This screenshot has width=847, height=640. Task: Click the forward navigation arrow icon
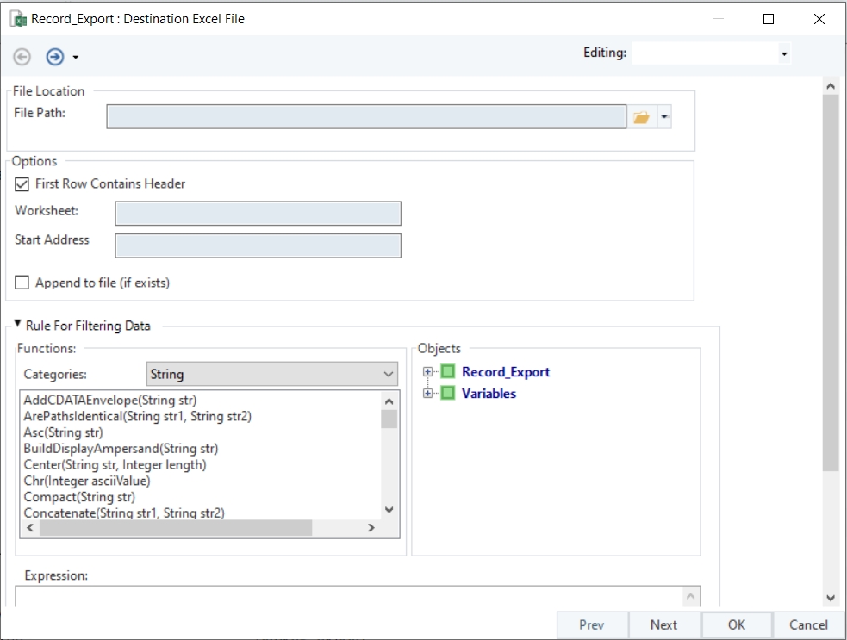tap(55, 57)
